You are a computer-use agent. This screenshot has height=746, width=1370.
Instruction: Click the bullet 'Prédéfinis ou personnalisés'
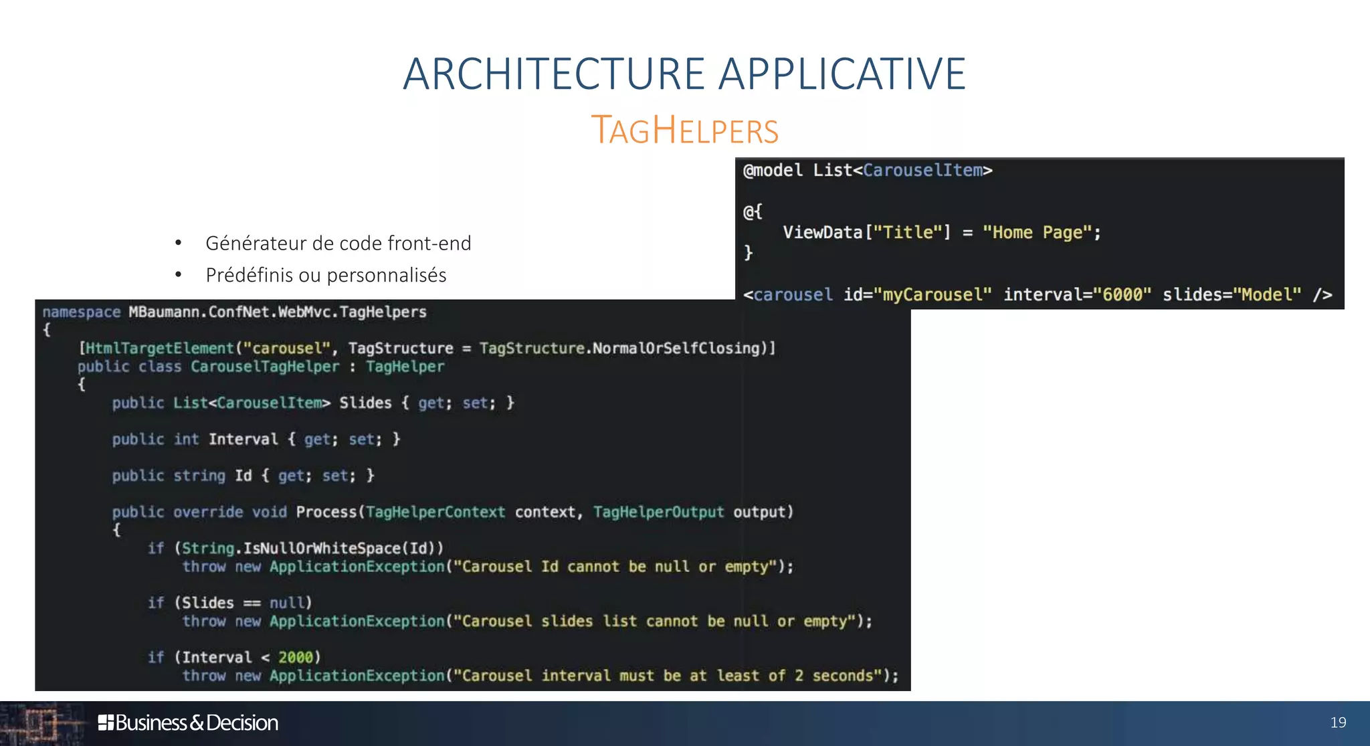(x=326, y=275)
